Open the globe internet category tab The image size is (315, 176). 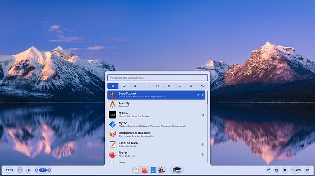pos(135,85)
